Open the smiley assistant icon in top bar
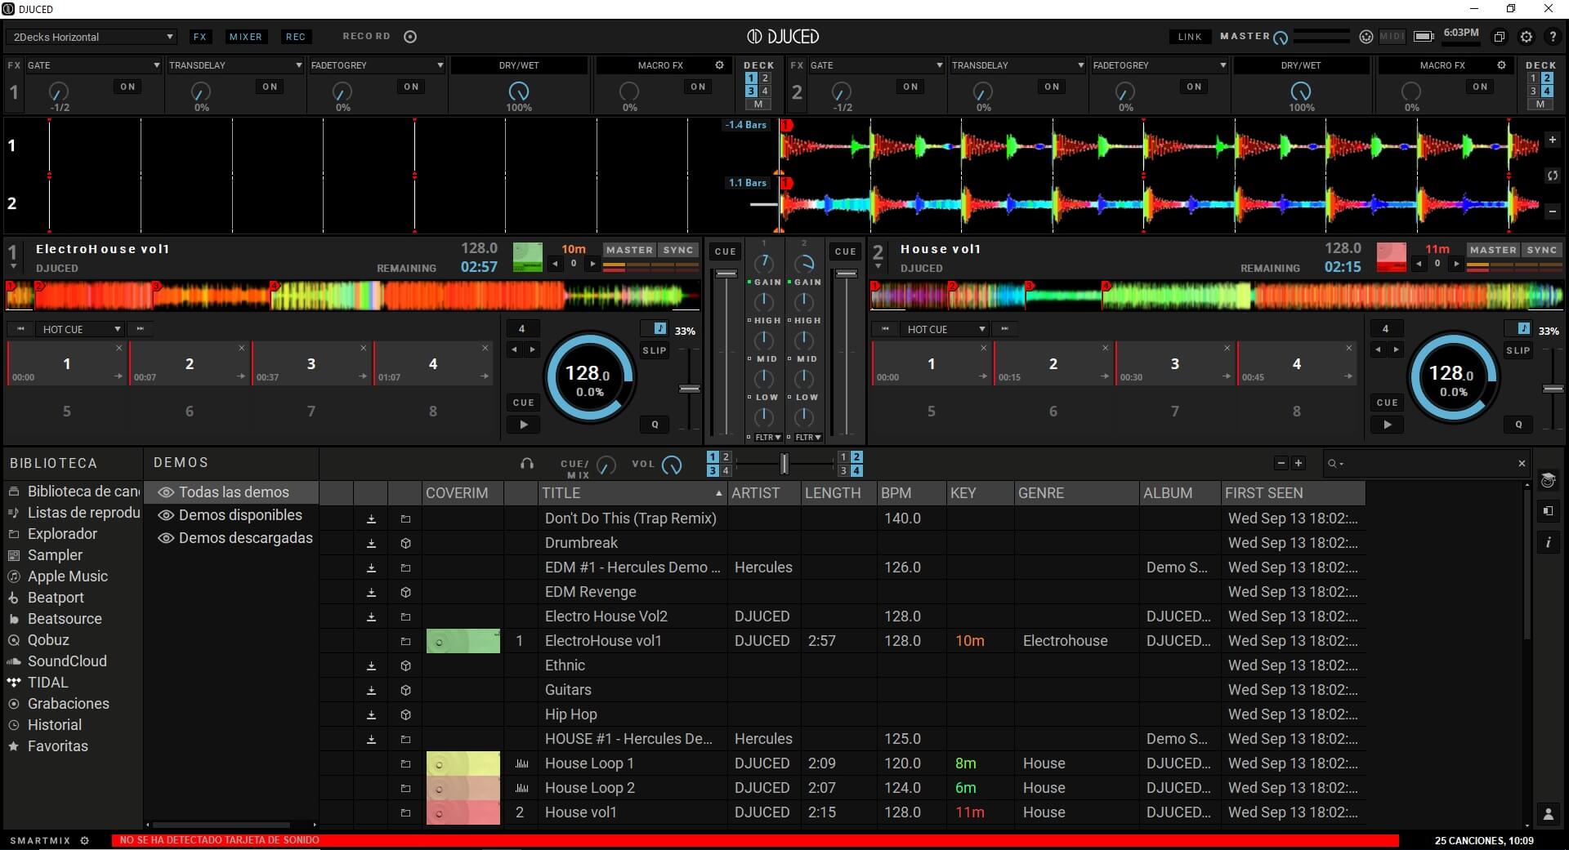This screenshot has height=850, width=1569. tap(1366, 37)
